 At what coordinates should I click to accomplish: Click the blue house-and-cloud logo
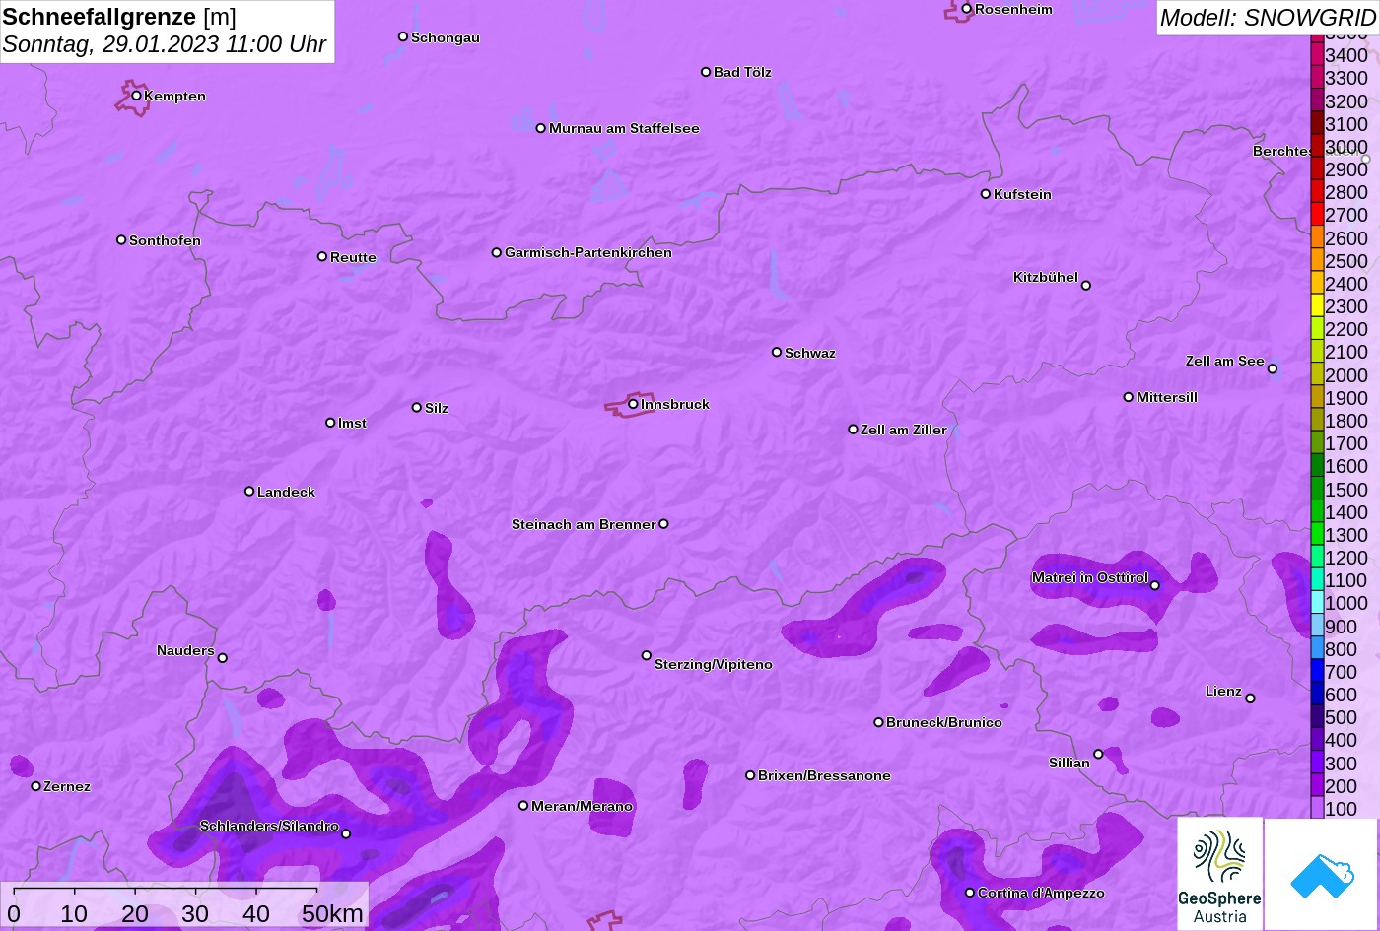coord(1322,875)
